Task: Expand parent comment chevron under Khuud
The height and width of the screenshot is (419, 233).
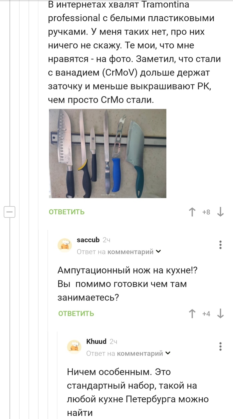Action: [x=168, y=353]
